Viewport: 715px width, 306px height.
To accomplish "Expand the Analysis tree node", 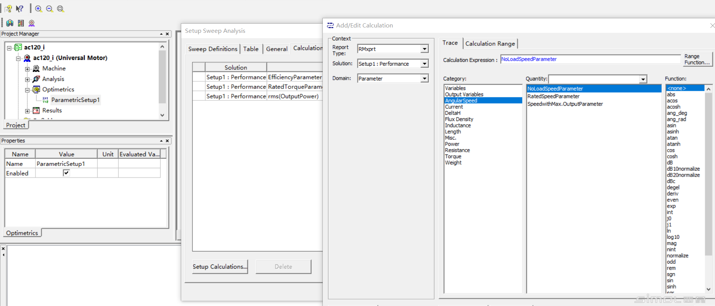I will (27, 80).
